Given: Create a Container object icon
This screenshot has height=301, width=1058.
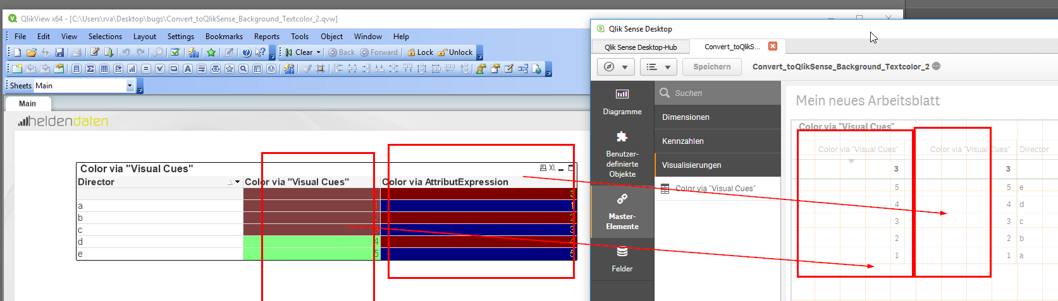Looking at the screenshot, I should [x=257, y=69].
